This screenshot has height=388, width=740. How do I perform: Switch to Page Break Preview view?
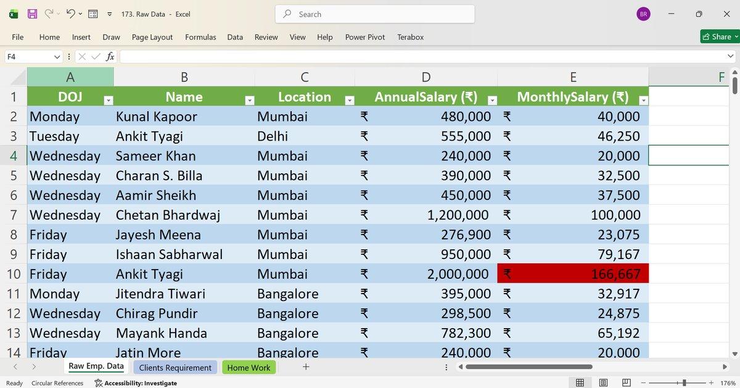coord(627,383)
